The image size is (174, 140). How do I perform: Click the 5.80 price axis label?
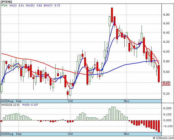coord(166,61)
